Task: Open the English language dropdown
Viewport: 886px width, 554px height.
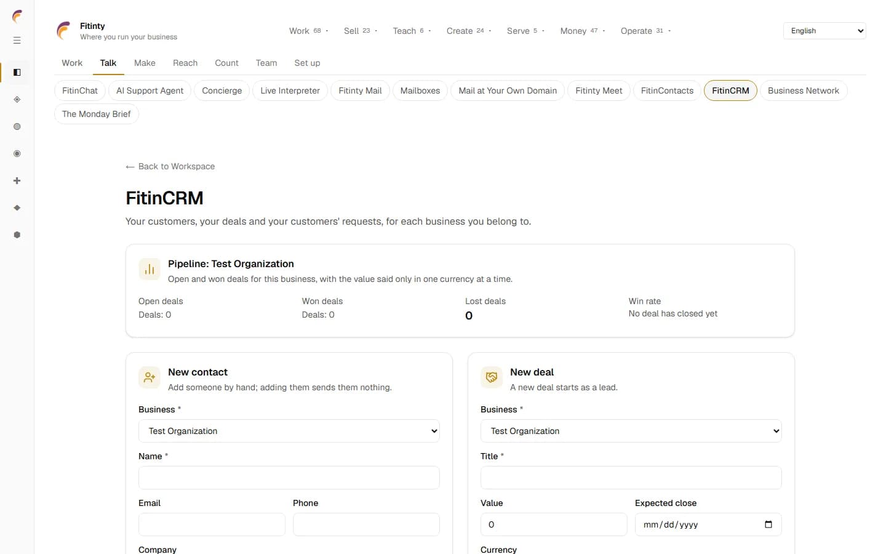Action: click(x=824, y=31)
